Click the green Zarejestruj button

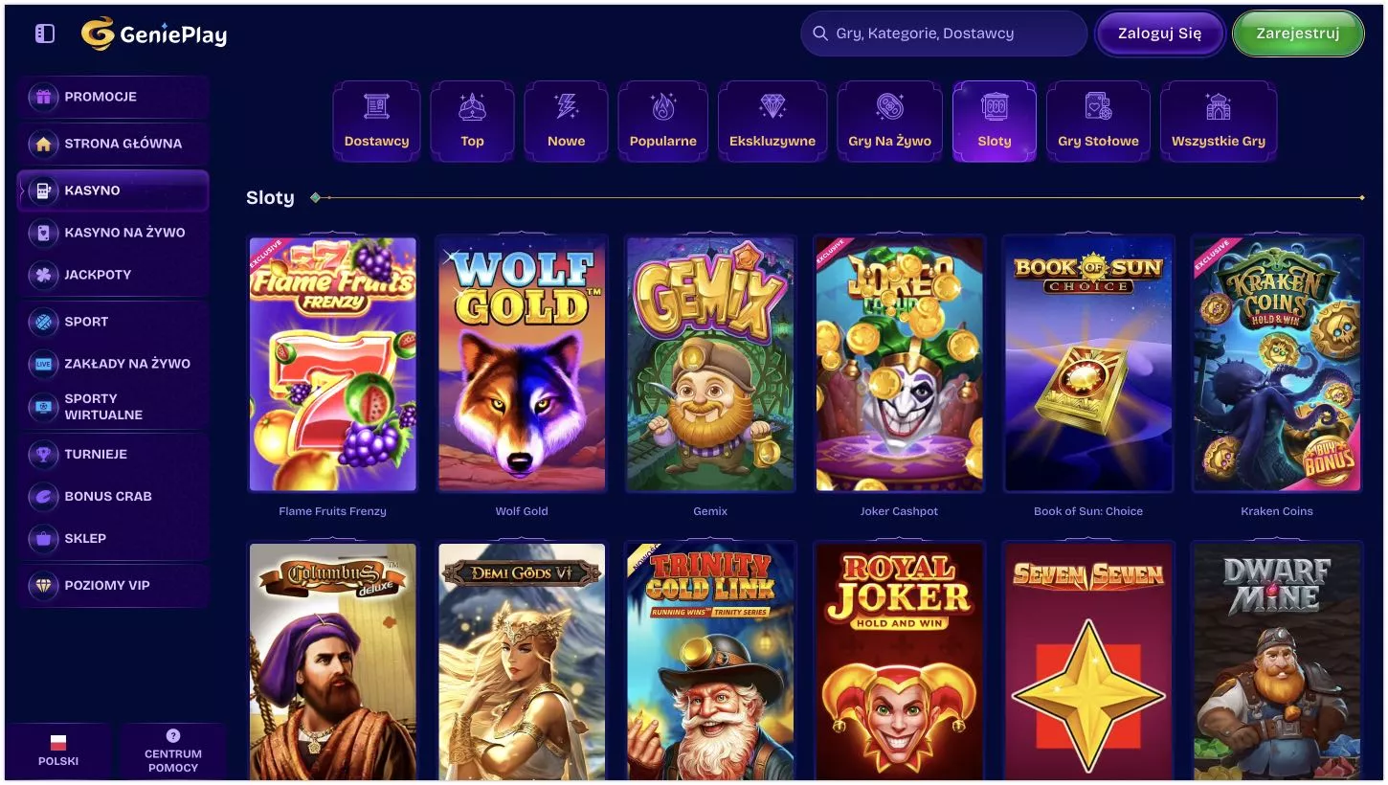1298,34
